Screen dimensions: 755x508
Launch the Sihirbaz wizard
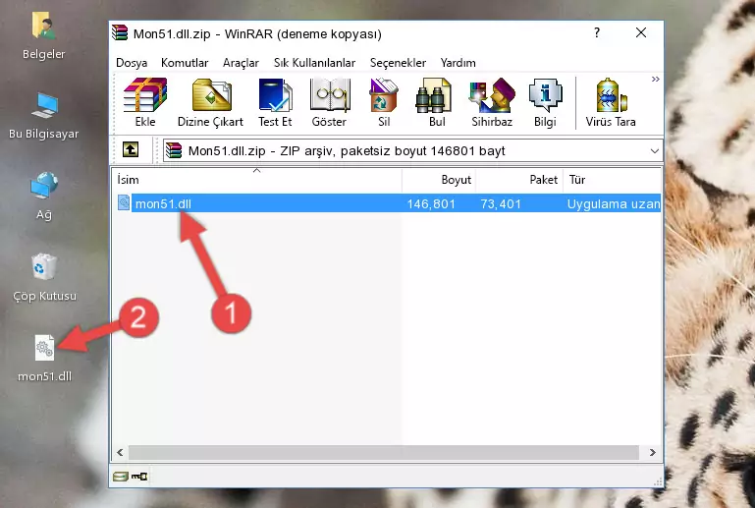[x=492, y=102]
